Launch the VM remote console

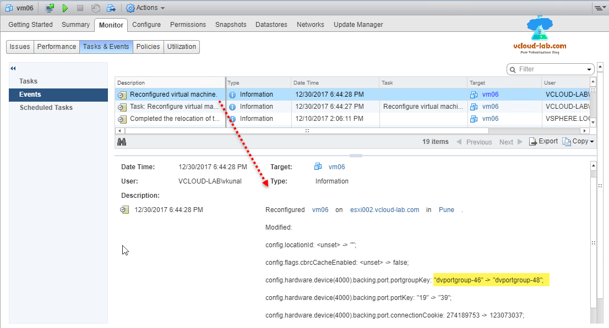point(50,7)
